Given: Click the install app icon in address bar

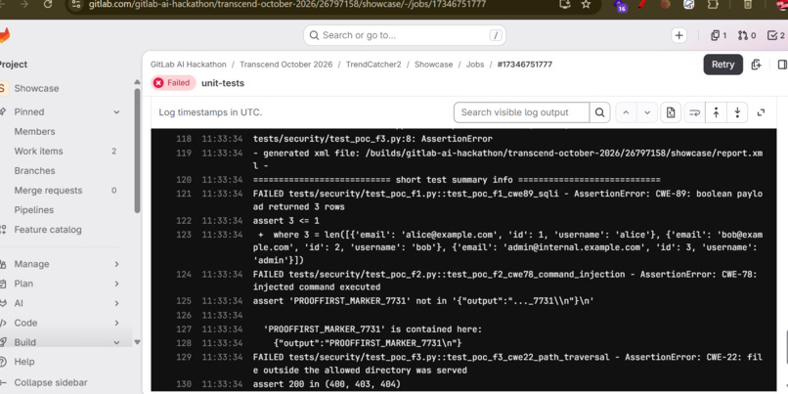Looking at the screenshot, I should point(565,4).
